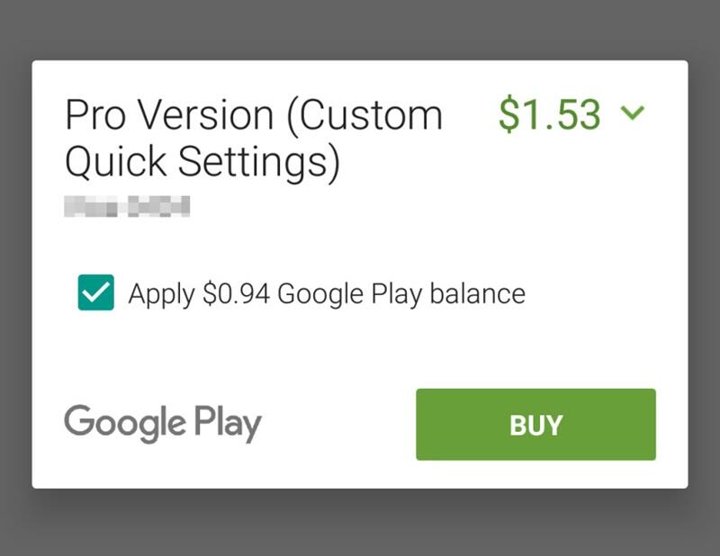Viewport: 720px width, 556px height.
Task: Confirm purchase with the green BUY button
Action: point(535,425)
